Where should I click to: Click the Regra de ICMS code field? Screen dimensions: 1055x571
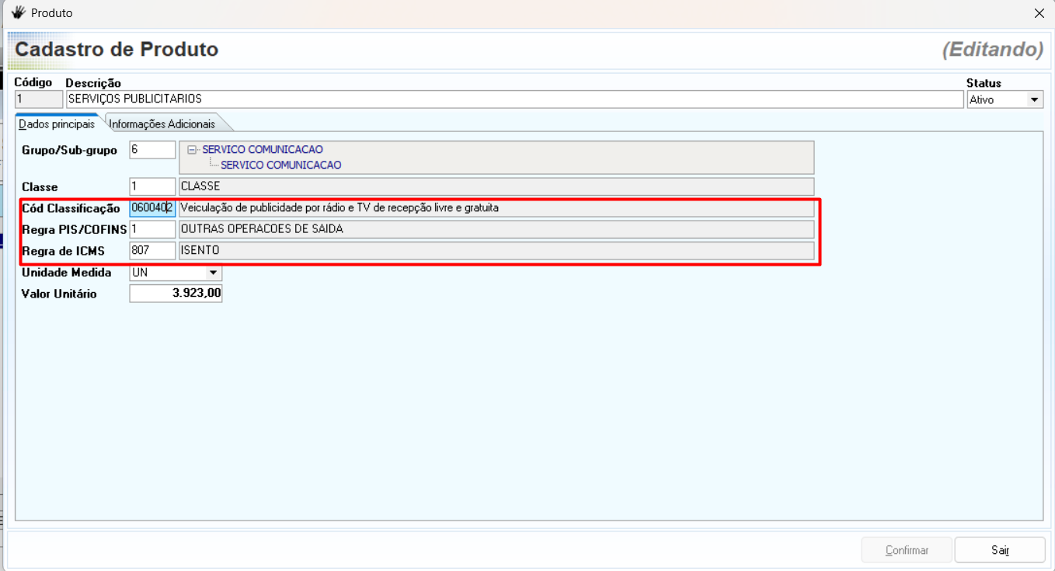coord(152,251)
